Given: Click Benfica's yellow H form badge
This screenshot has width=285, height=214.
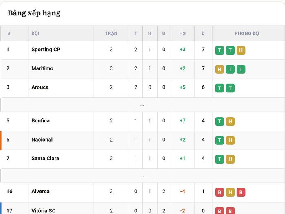Looking at the screenshot, I should coord(230,121).
